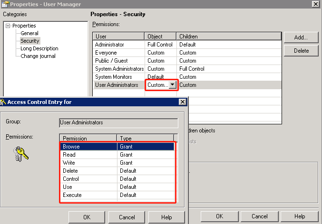
Task: Select Security category in the tree
Action: [30, 41]
